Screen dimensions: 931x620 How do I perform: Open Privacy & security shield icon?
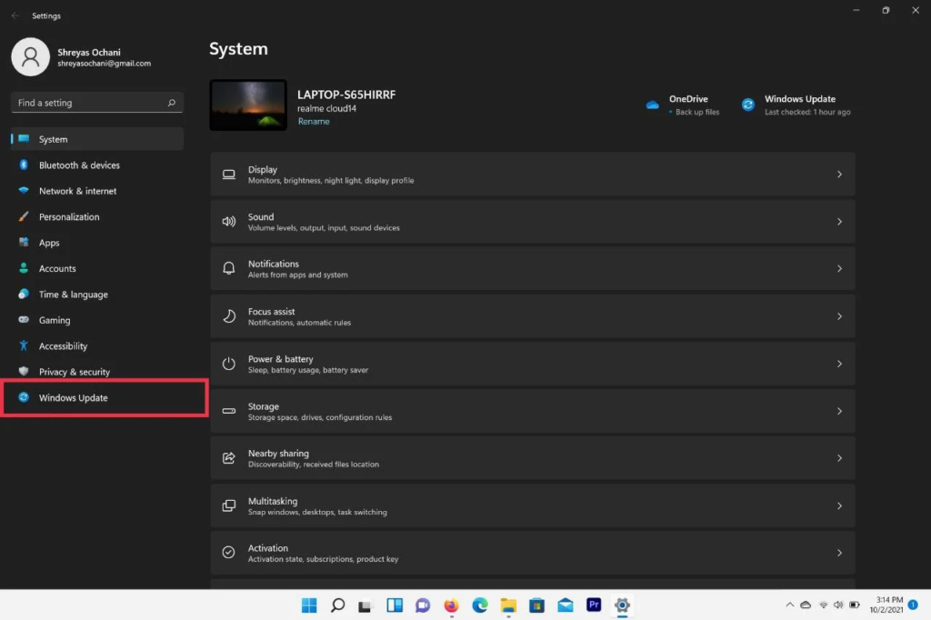(x=24, y=372)
